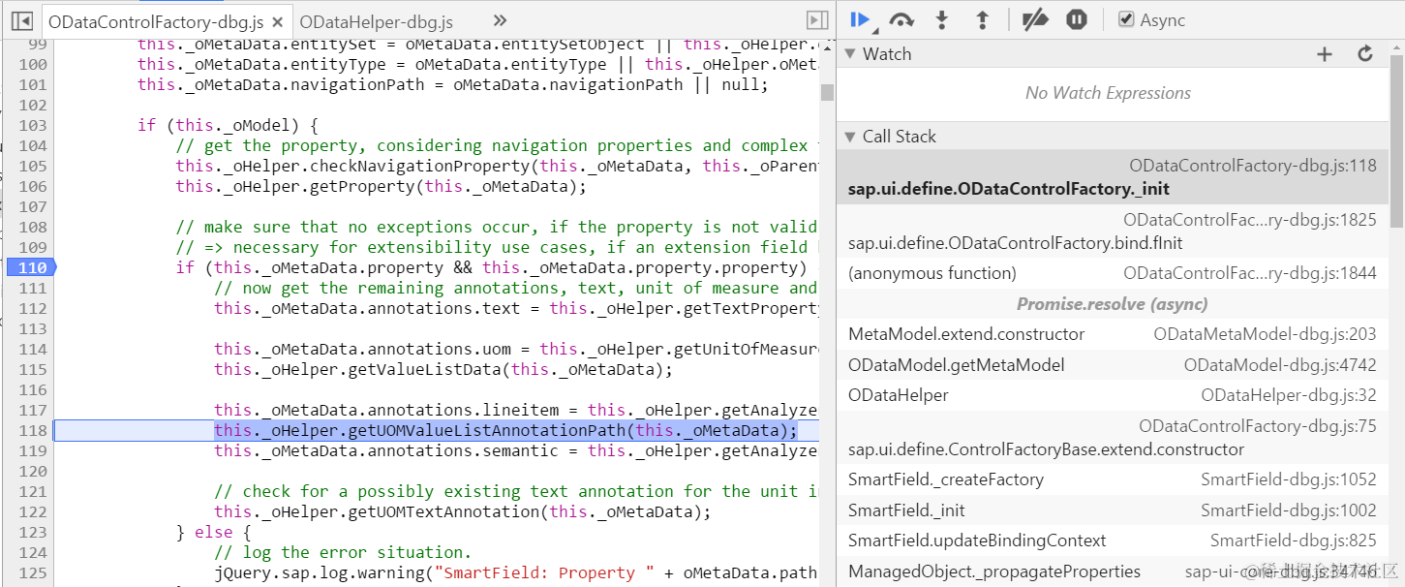Collapse the Watch section
The height and width of the screenshot is (587, 1405).
coord(850,54)
